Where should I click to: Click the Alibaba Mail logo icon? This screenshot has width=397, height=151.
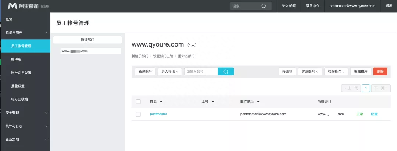point(12,6)
